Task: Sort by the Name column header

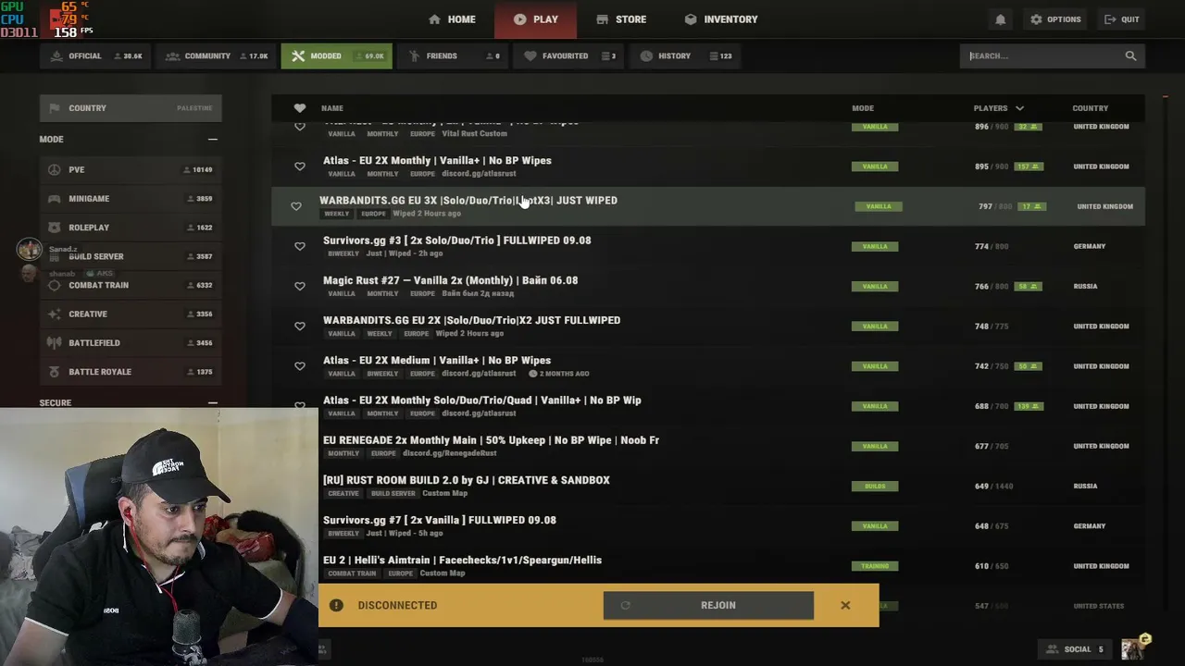Action: [x=332, y=108]
